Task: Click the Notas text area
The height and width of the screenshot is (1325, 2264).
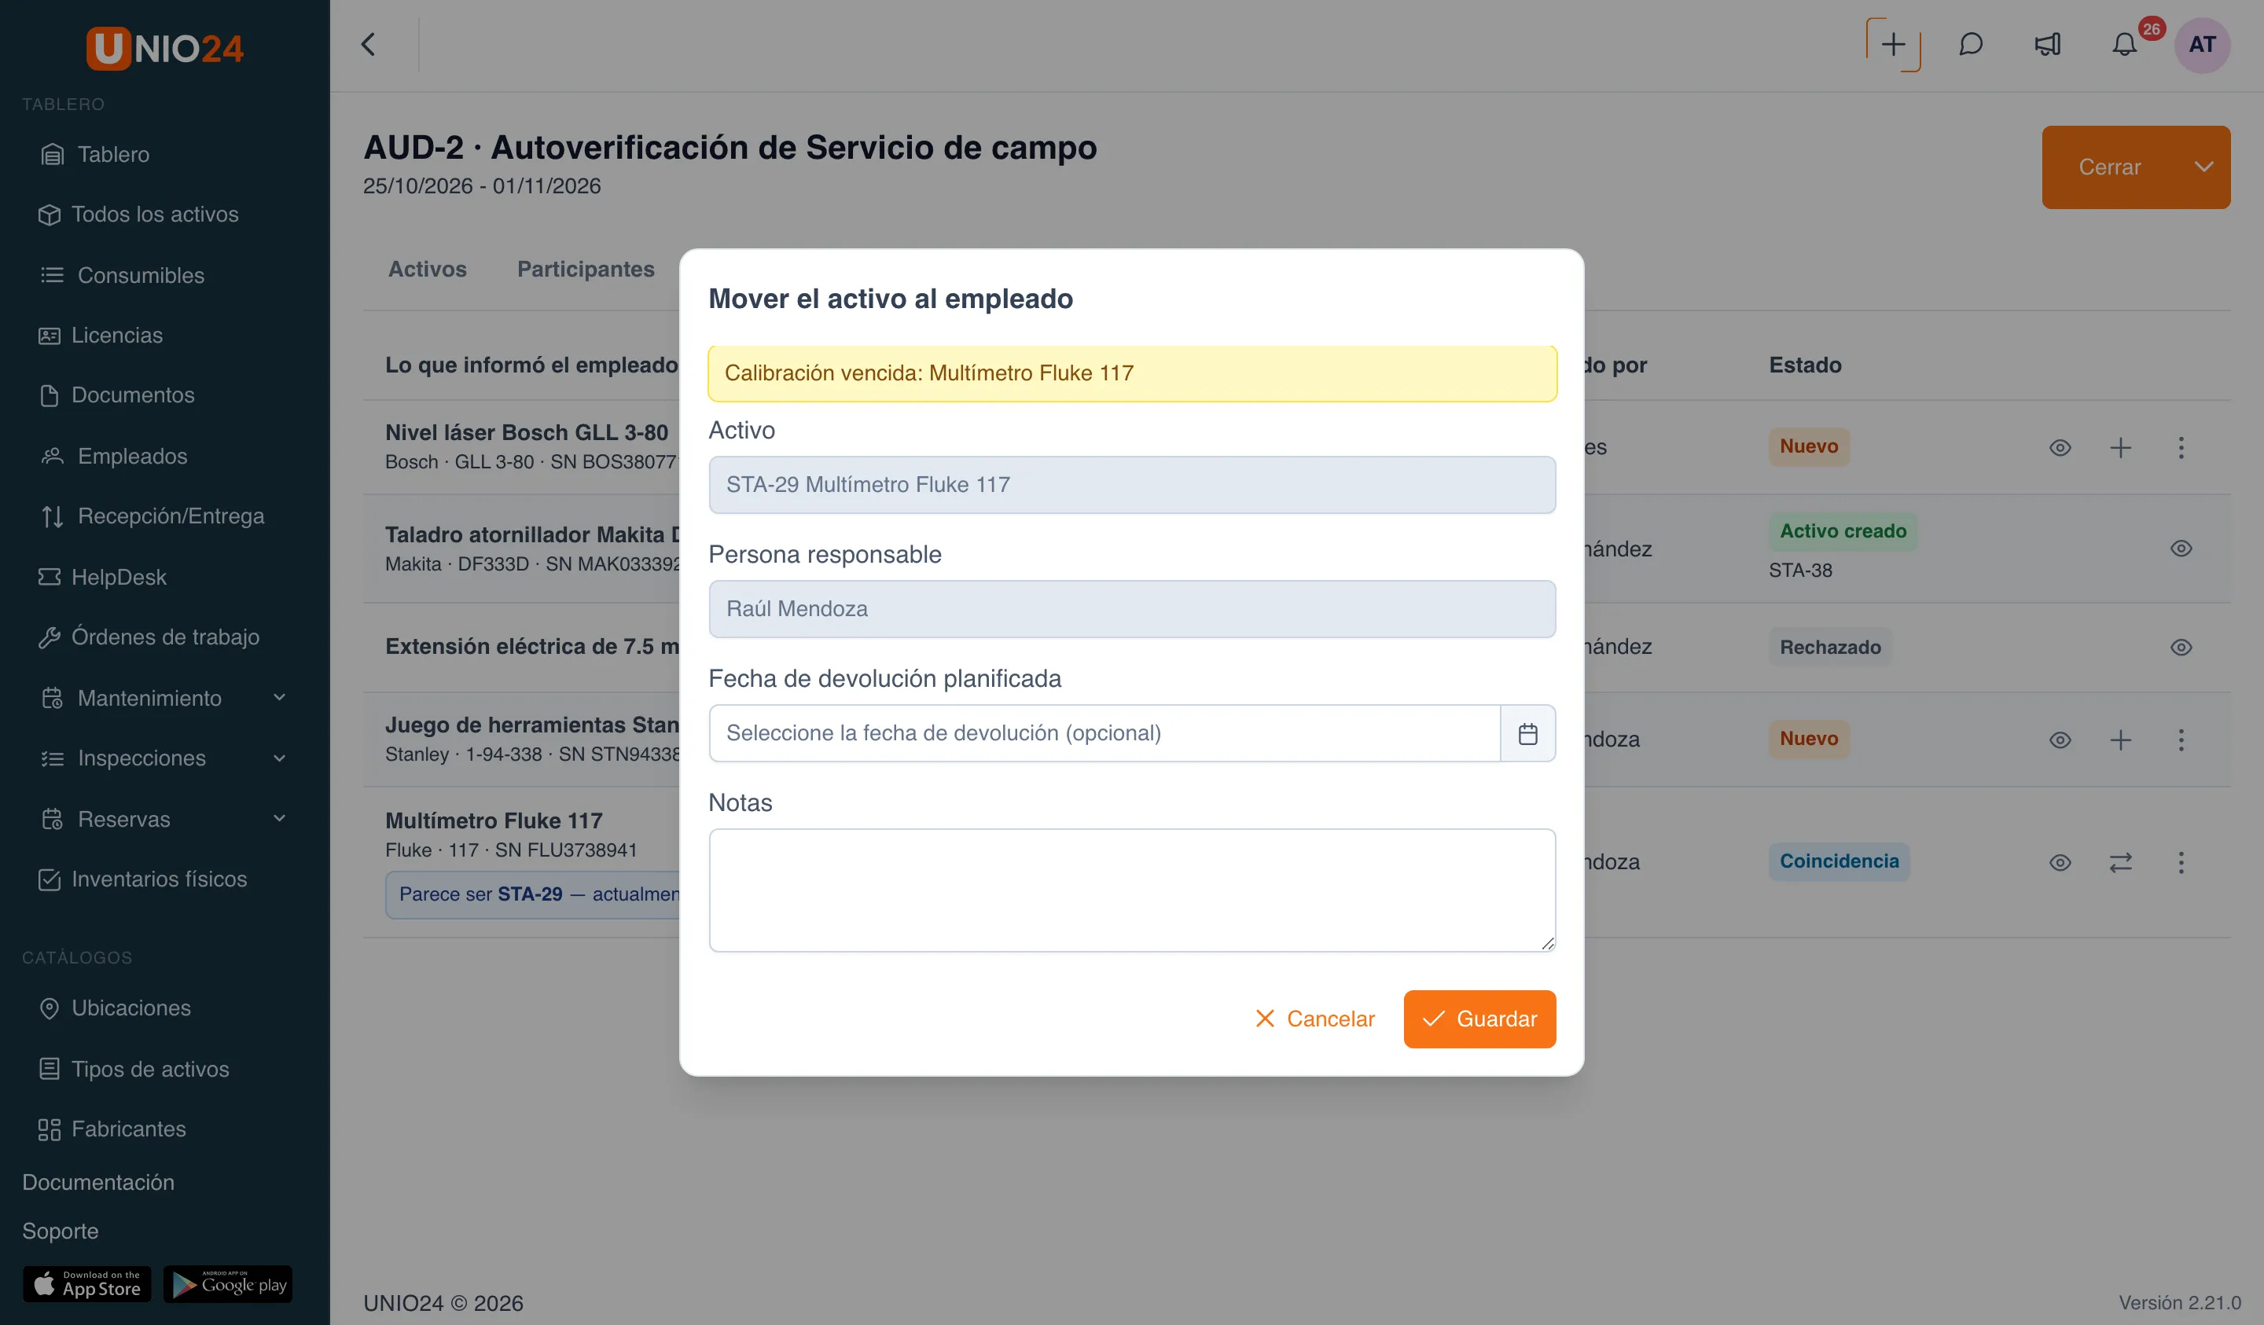Action: 1131,890
